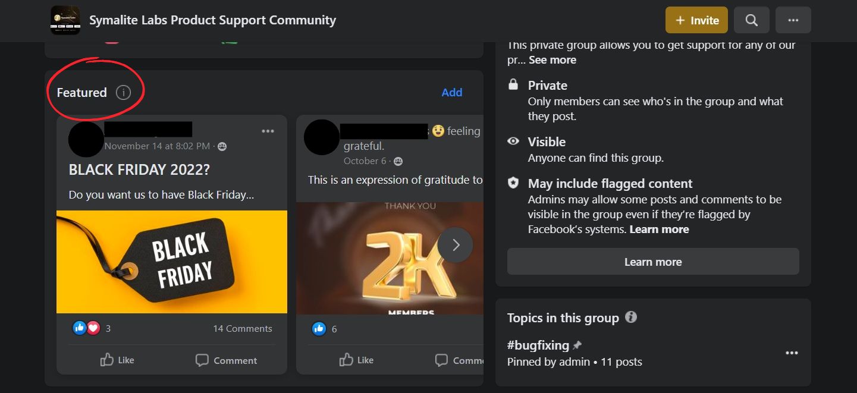857x393 pixels.
Task: Click the flagged content shield icon
Action: (513, 183)
